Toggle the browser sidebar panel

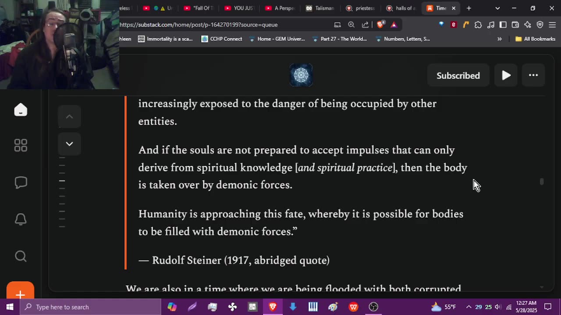503,24
